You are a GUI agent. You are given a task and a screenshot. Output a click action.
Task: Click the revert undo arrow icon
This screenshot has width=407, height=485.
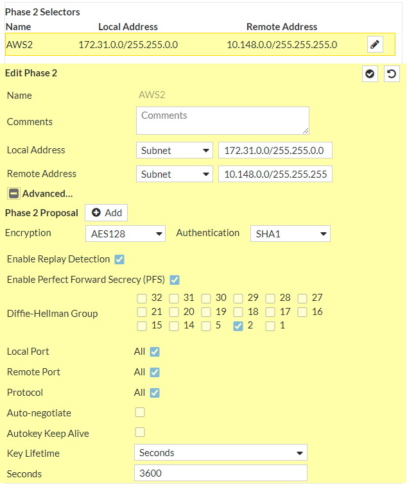(391, 74)
